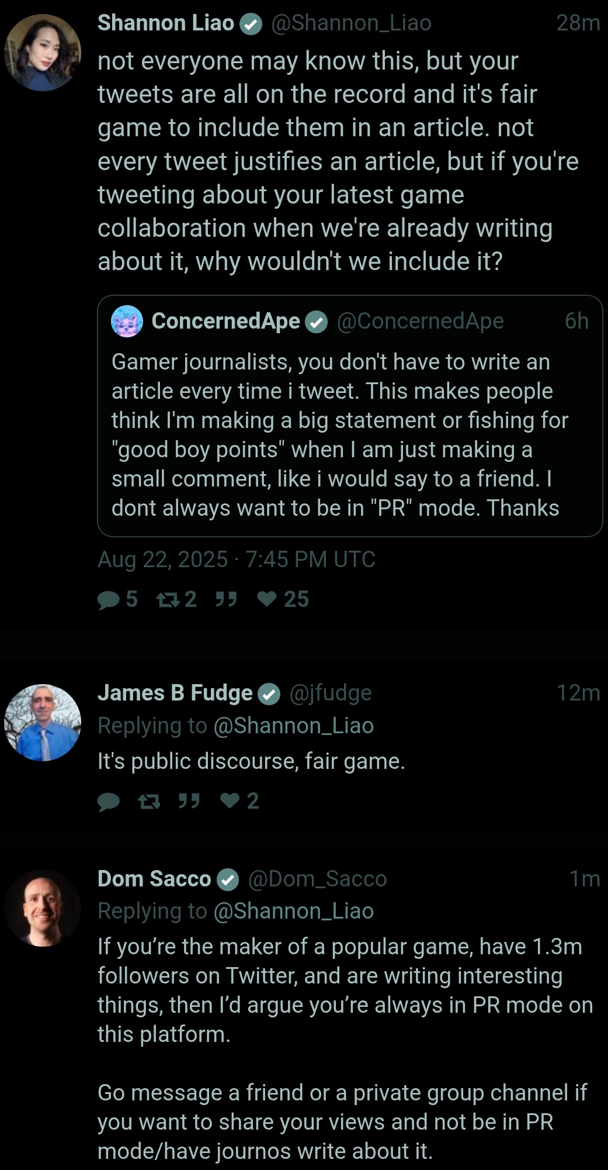Visit the @jfudge profile handle

click(330, 693)
